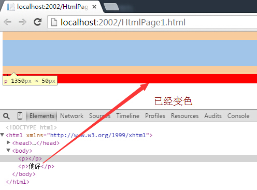257x190 pixels.
Task: Switch to the Timeline panel
Action: tap(127, 116)
